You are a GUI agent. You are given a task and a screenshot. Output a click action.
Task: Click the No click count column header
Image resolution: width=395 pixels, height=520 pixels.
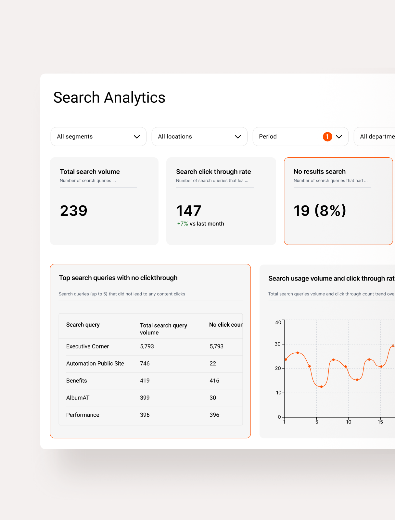coord(226,325)
